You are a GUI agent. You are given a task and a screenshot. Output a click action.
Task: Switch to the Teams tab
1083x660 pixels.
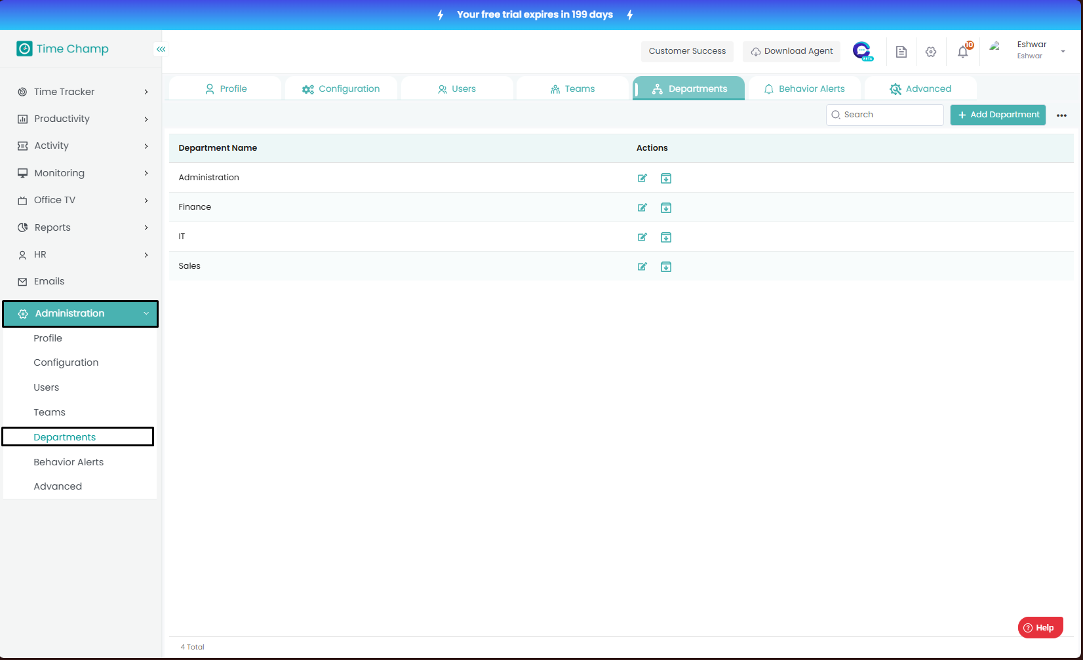click(x=572, y=89)
